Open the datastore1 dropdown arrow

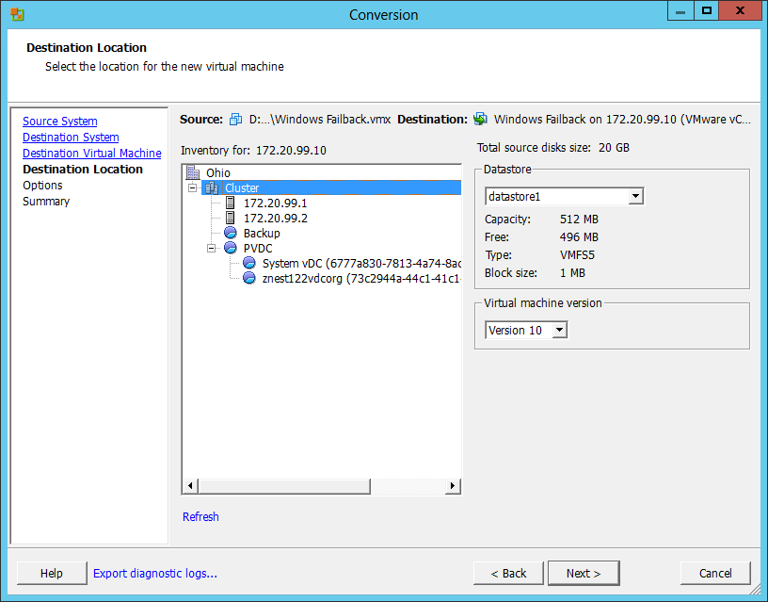click(x=635, y=196)
